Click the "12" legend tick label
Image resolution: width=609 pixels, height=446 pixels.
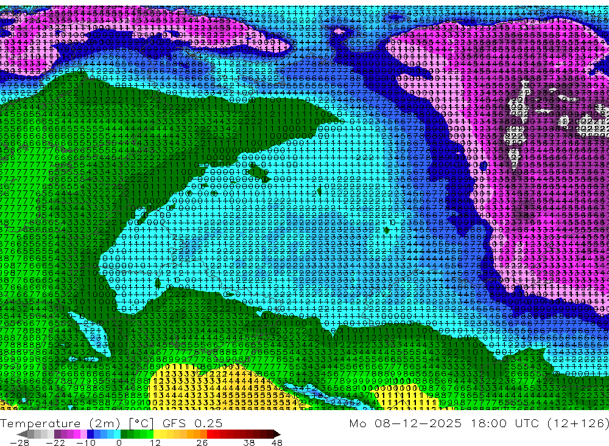tap(155, 443)
